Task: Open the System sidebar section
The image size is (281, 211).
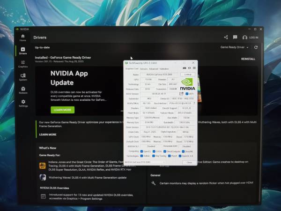Action: [x=22, y=76]
